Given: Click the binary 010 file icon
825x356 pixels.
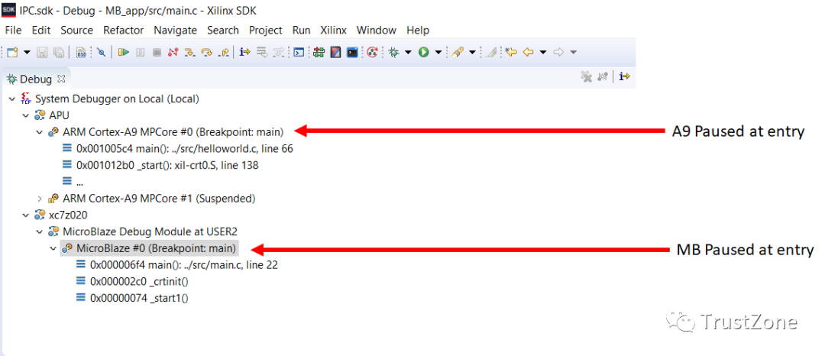Looking at the screenshot, I should click(x=81, y=52).
